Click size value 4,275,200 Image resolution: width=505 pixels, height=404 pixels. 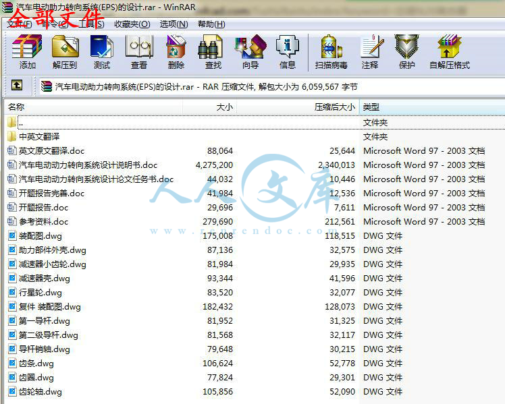(214, 165)
